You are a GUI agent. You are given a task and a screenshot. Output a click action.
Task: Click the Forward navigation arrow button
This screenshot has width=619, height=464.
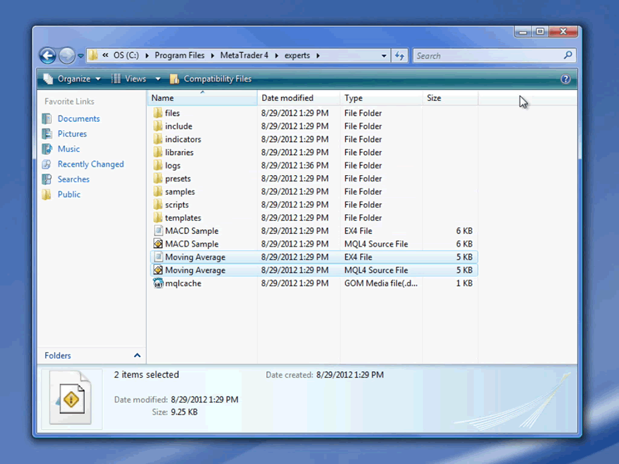pyautogui.click(x=67, y=55)
